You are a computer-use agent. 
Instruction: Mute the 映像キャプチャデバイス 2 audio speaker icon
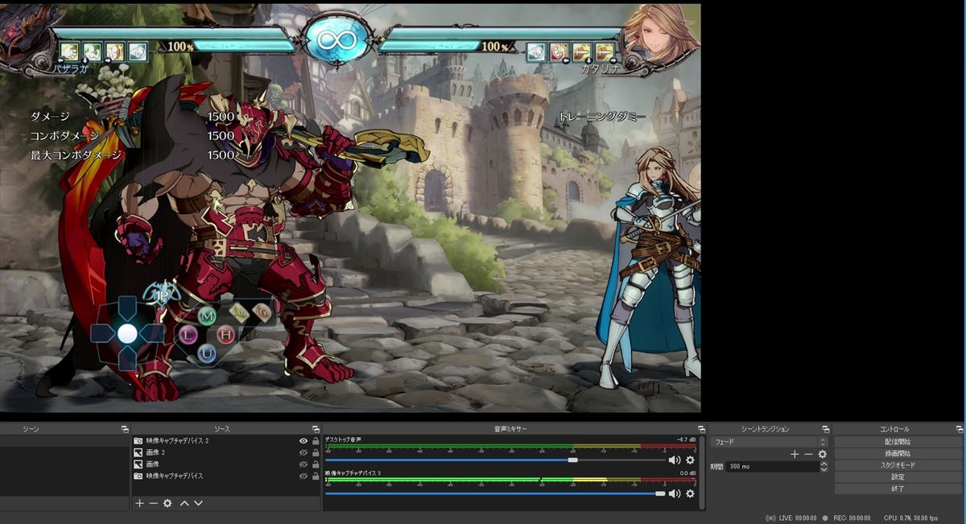(x=675, y=493)
